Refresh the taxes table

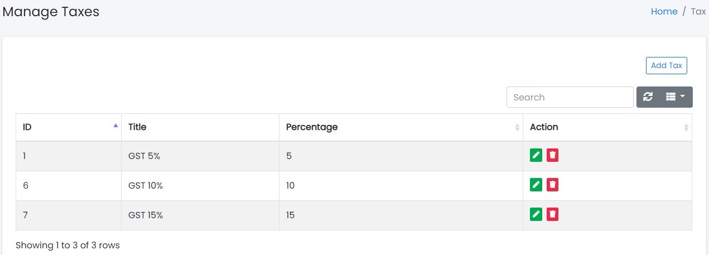point(648,97)
